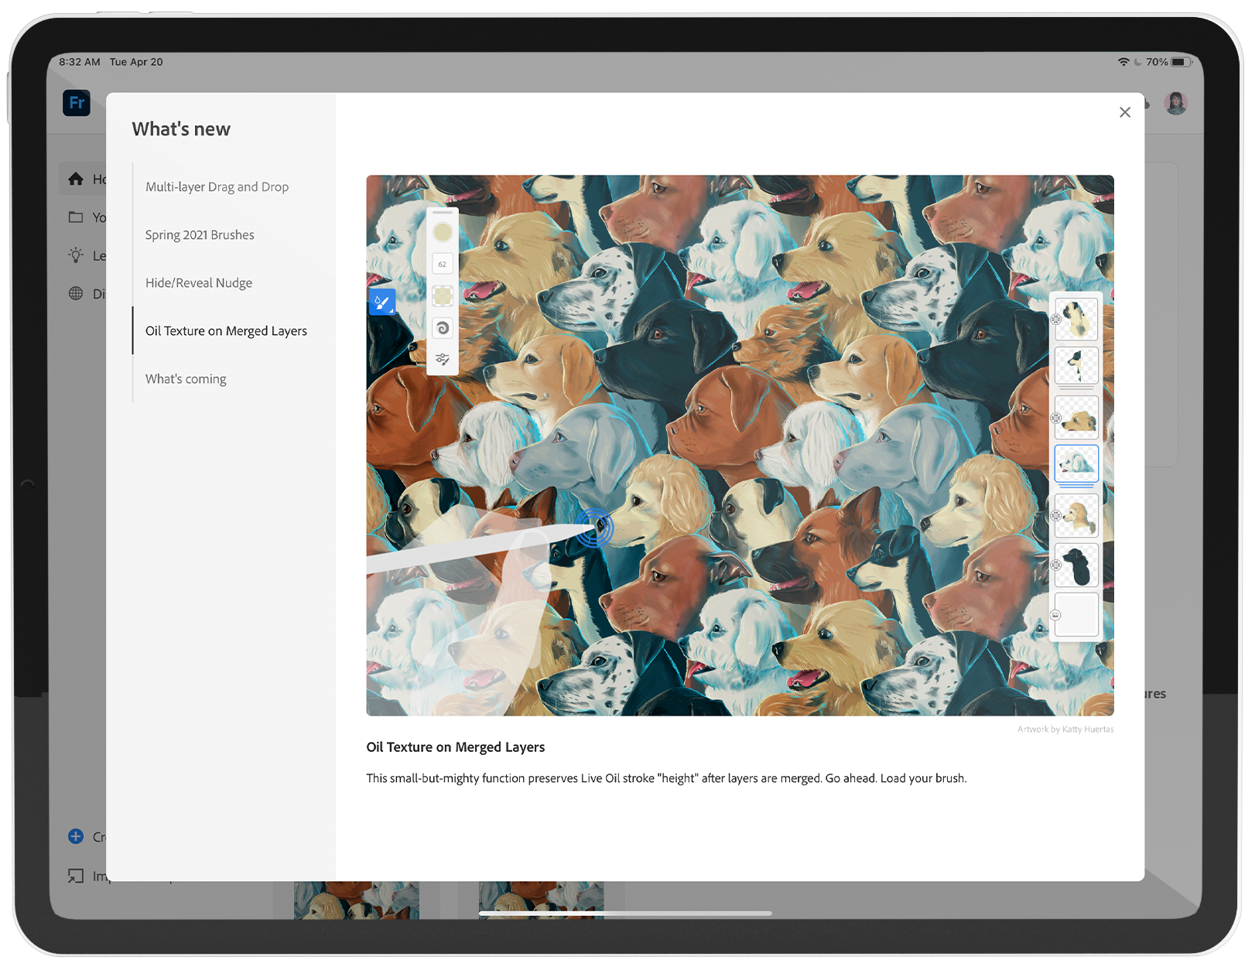This screenshot has height=967, width=1255.
Task: Select Oil Texture on Merged Layers
Action: [226, 330]
